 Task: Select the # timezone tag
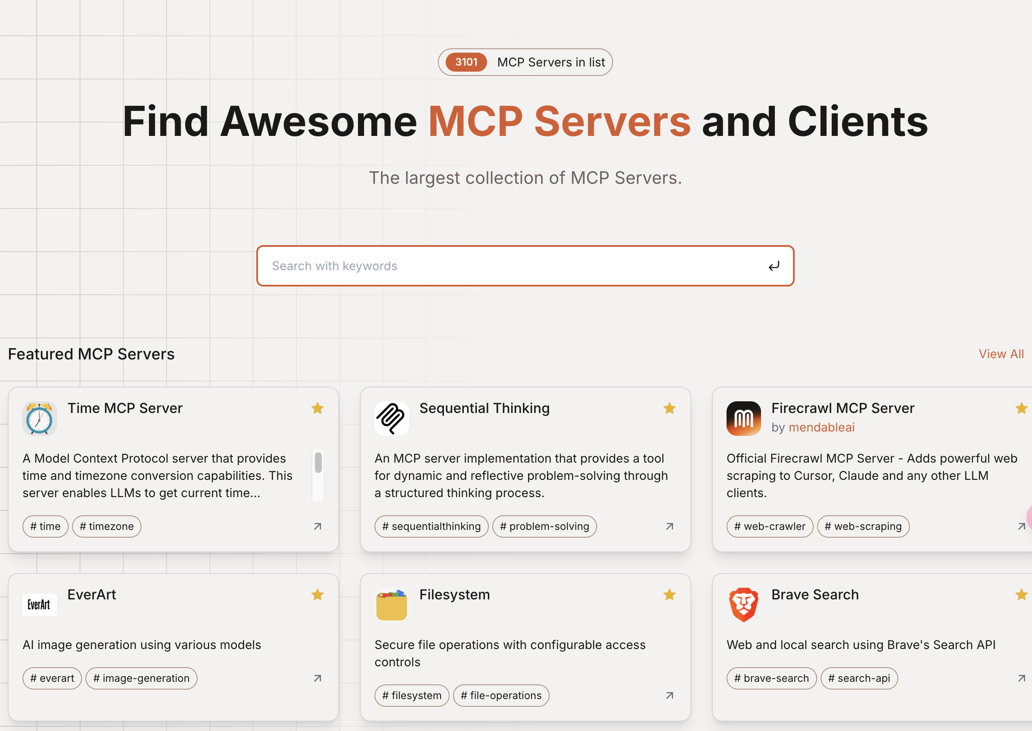[107, 526]
